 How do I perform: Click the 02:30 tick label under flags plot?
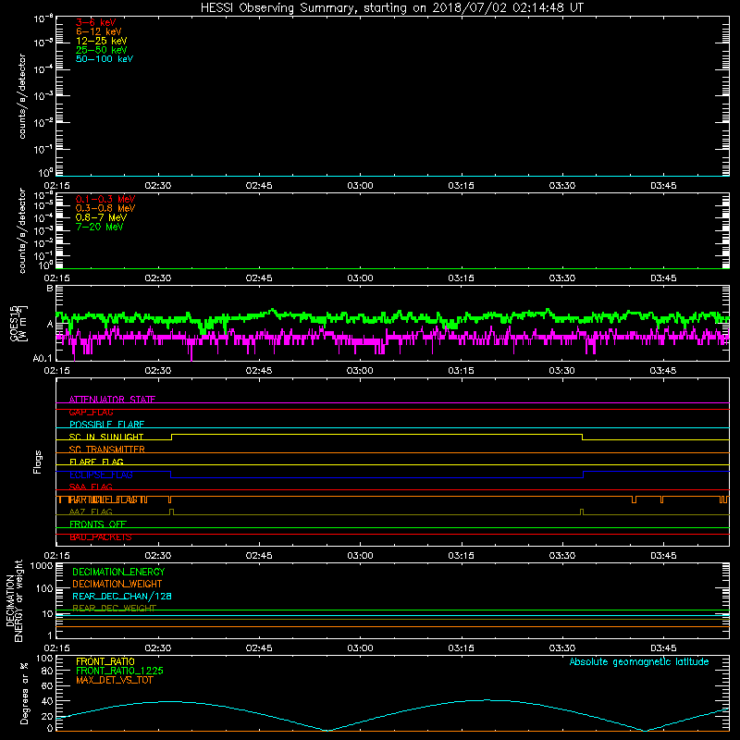click(x=158, y=556)
